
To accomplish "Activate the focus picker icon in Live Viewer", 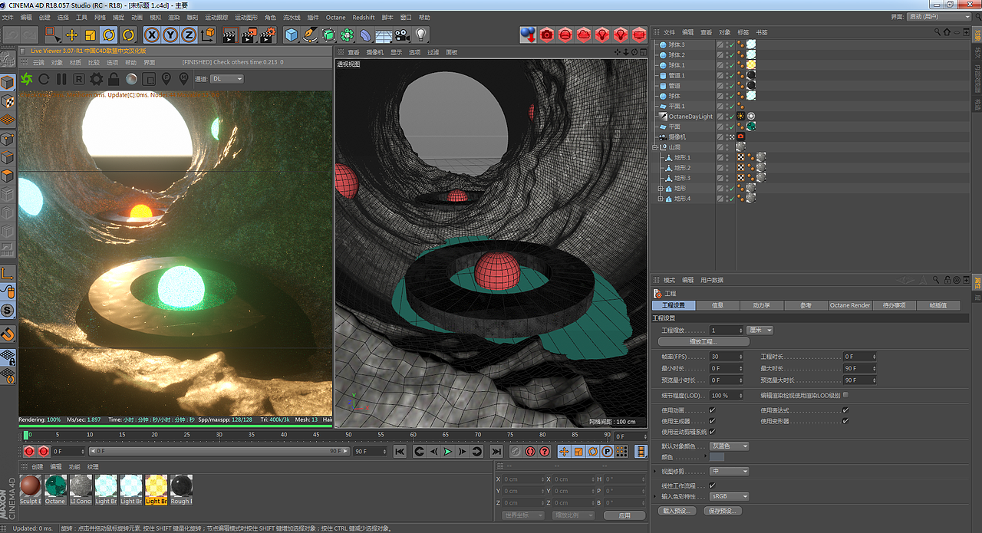I will [166, 79].
